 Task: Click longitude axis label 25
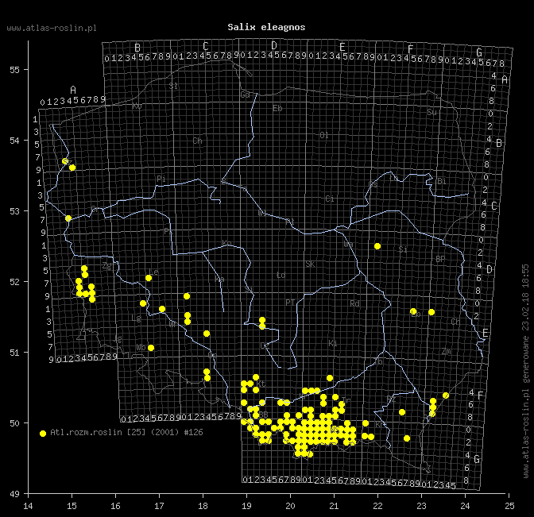pyautogui.click(x=509, y=506)
